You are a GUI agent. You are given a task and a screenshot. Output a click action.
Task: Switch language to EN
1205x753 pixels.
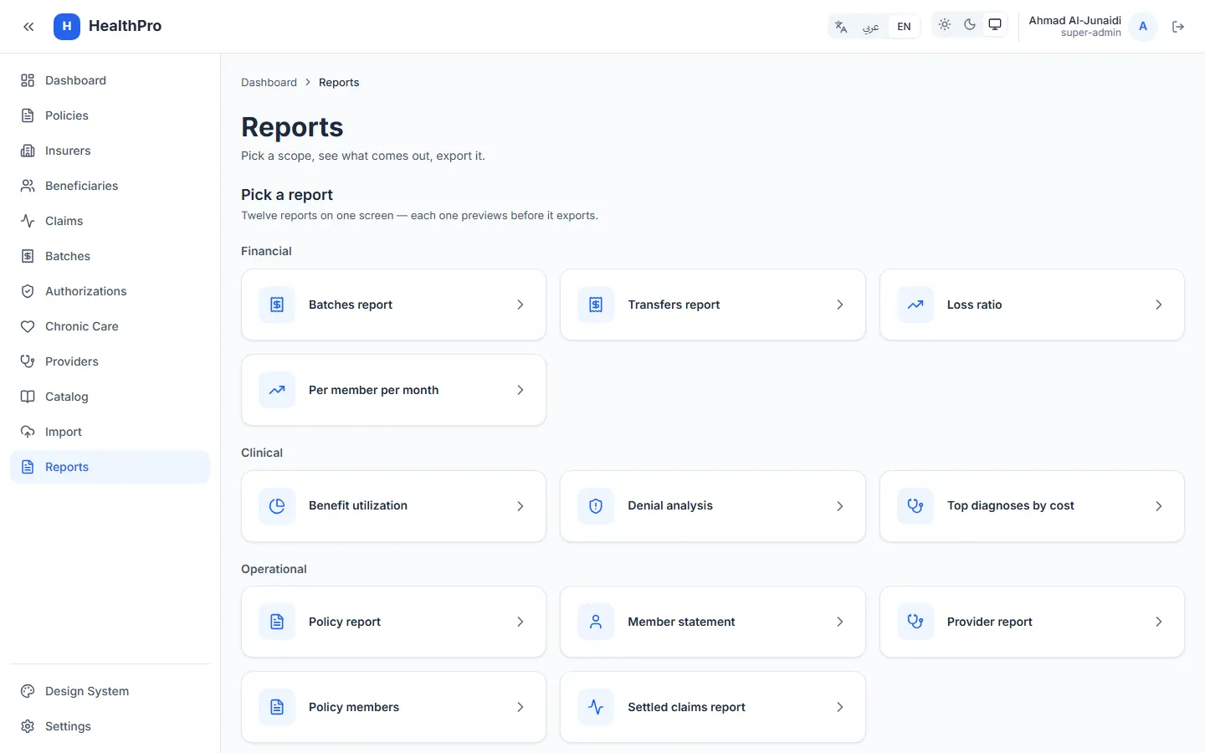pos(904,27)
